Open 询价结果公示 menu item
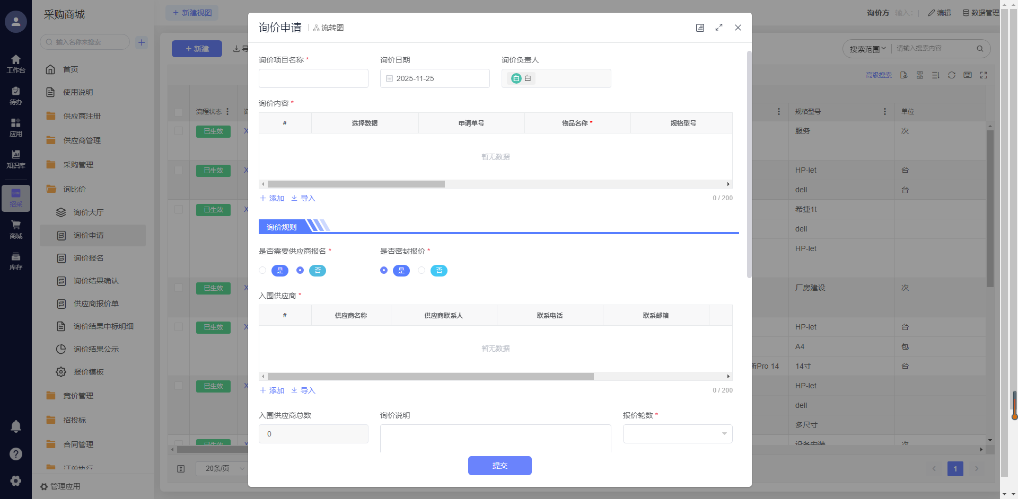The image size is (1018, 499). (96, 349)
